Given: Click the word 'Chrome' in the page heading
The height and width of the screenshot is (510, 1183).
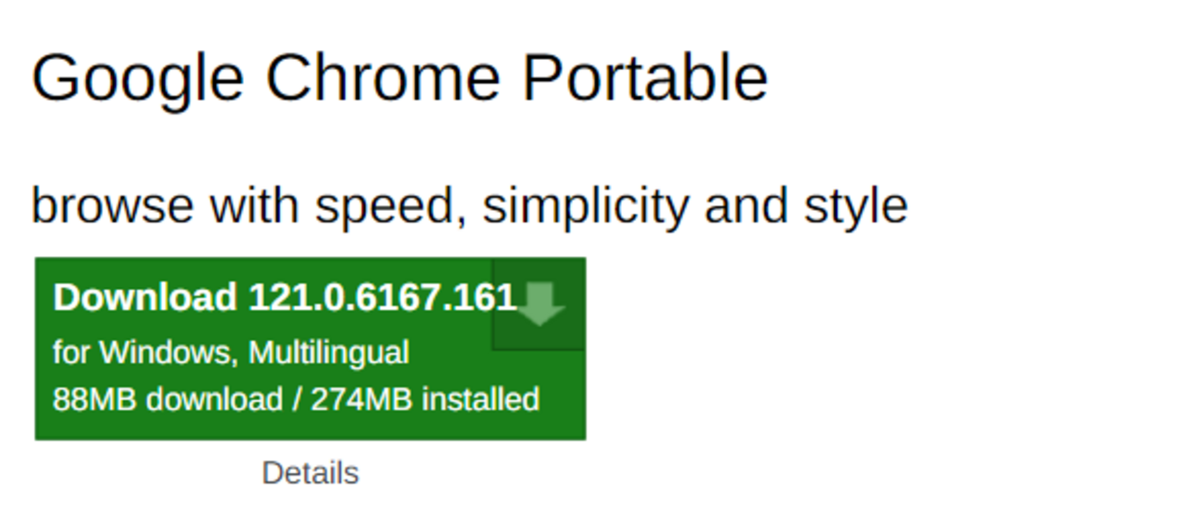Looking at the screenshot, I should coord(383,78).
